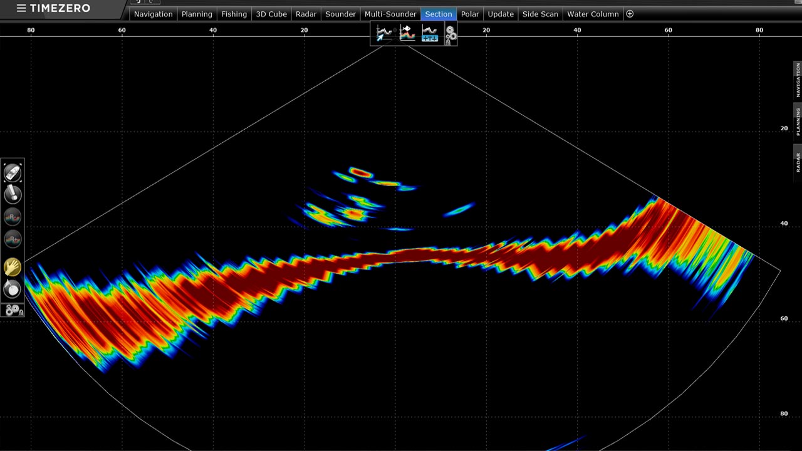The image size is (802, 451).
Task: Switch to the Water Column tab
Action: [592, 14]
